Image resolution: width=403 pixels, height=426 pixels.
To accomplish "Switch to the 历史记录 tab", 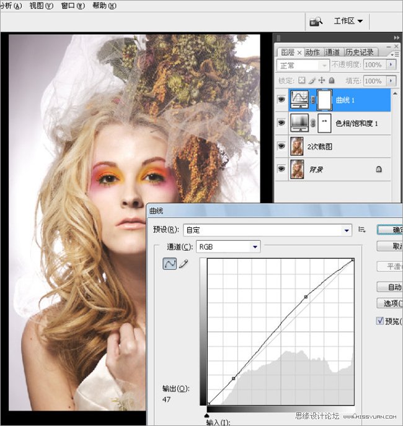I will [359, 52].
